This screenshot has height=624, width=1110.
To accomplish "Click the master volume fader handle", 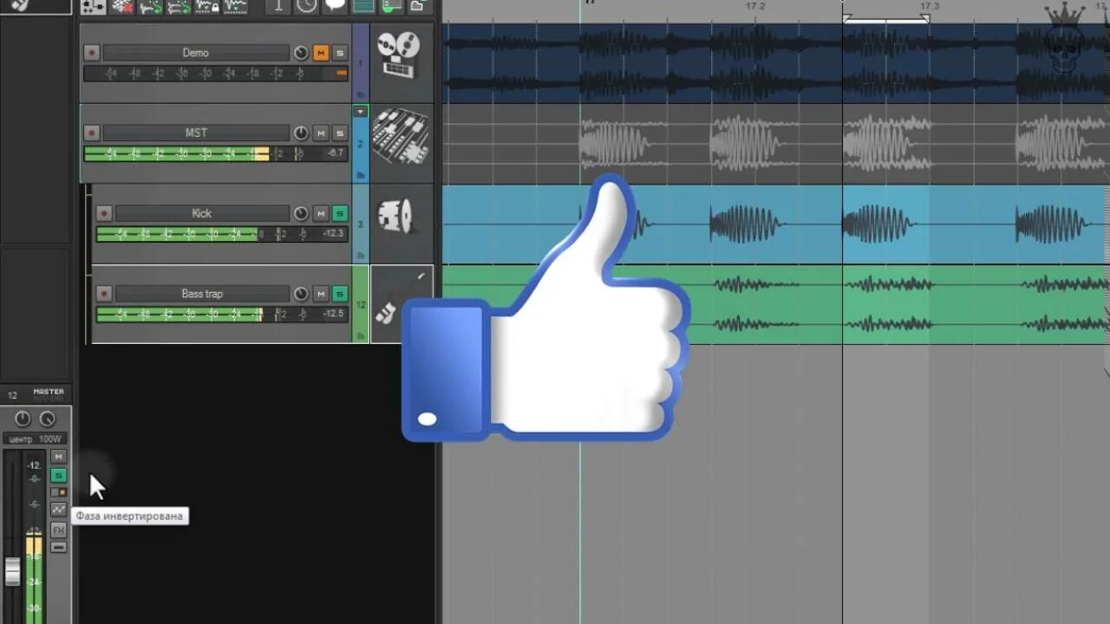I will [x=12, y=571].
